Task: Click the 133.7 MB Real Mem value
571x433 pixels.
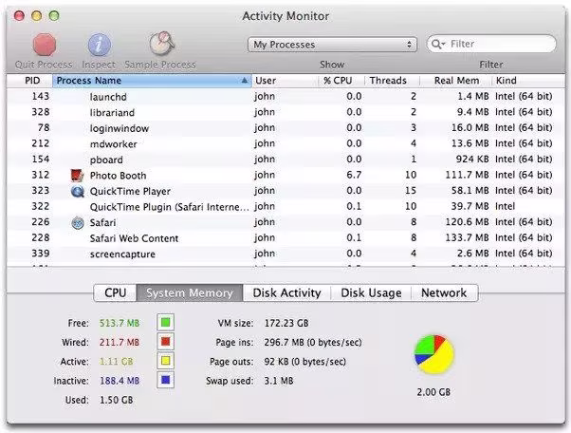Action: click(x=468, y=237)
